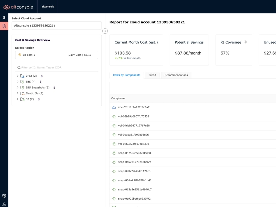Image resolution: width=276 pixels, height=207 pixels.
Task: Click the EBS folder icon
Action: [22, 82]
